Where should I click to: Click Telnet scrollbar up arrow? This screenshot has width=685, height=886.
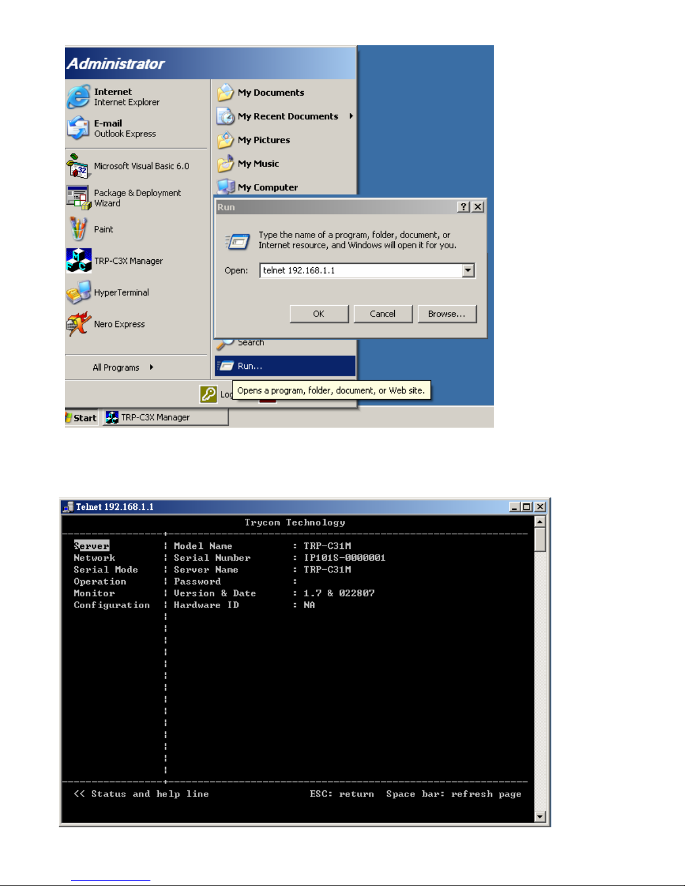click(540, 522)
